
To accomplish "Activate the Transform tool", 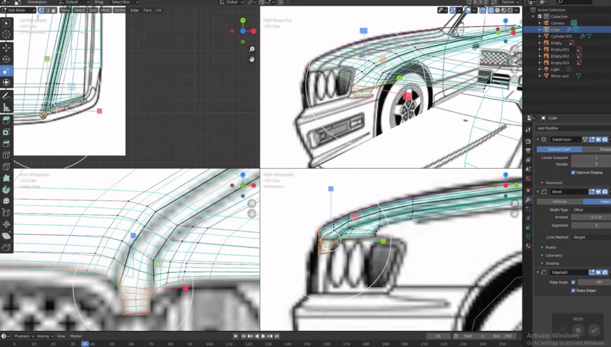I will click(6, 82).
